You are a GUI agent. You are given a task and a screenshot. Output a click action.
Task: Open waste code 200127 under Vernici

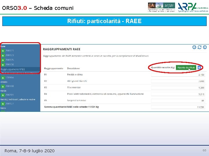[x=10, y=104]
